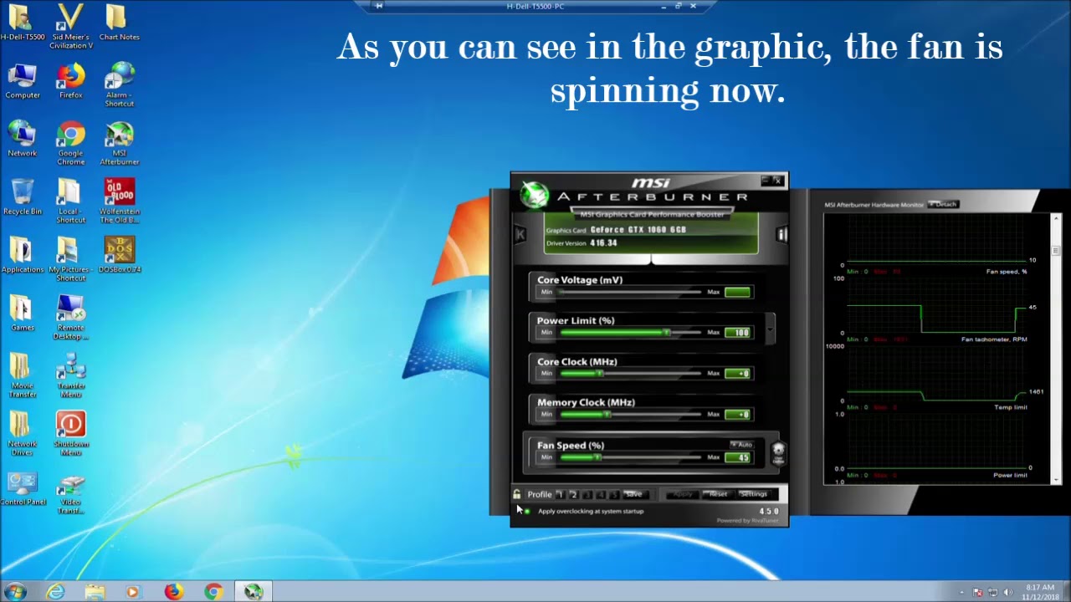Click the Reset button in Afterburner
Viewport: 1071px width, 602px height.
click(718, 494)
